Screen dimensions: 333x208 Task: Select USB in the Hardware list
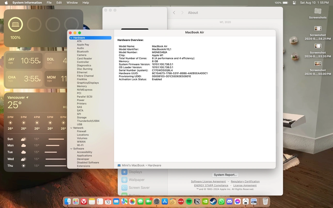coord(80,125)
